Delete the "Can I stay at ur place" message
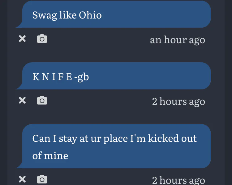 click(x=22, y=179)
